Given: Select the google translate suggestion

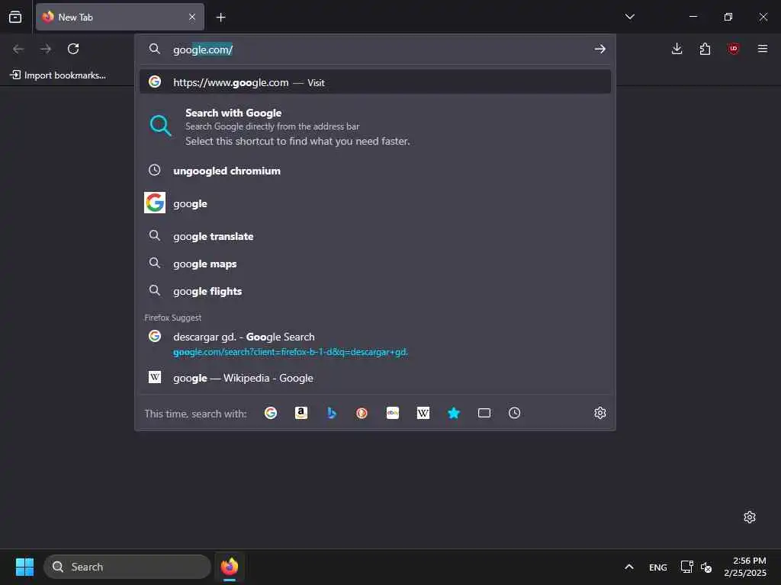Looking at the screenshot, I should (x=375, y=236).
